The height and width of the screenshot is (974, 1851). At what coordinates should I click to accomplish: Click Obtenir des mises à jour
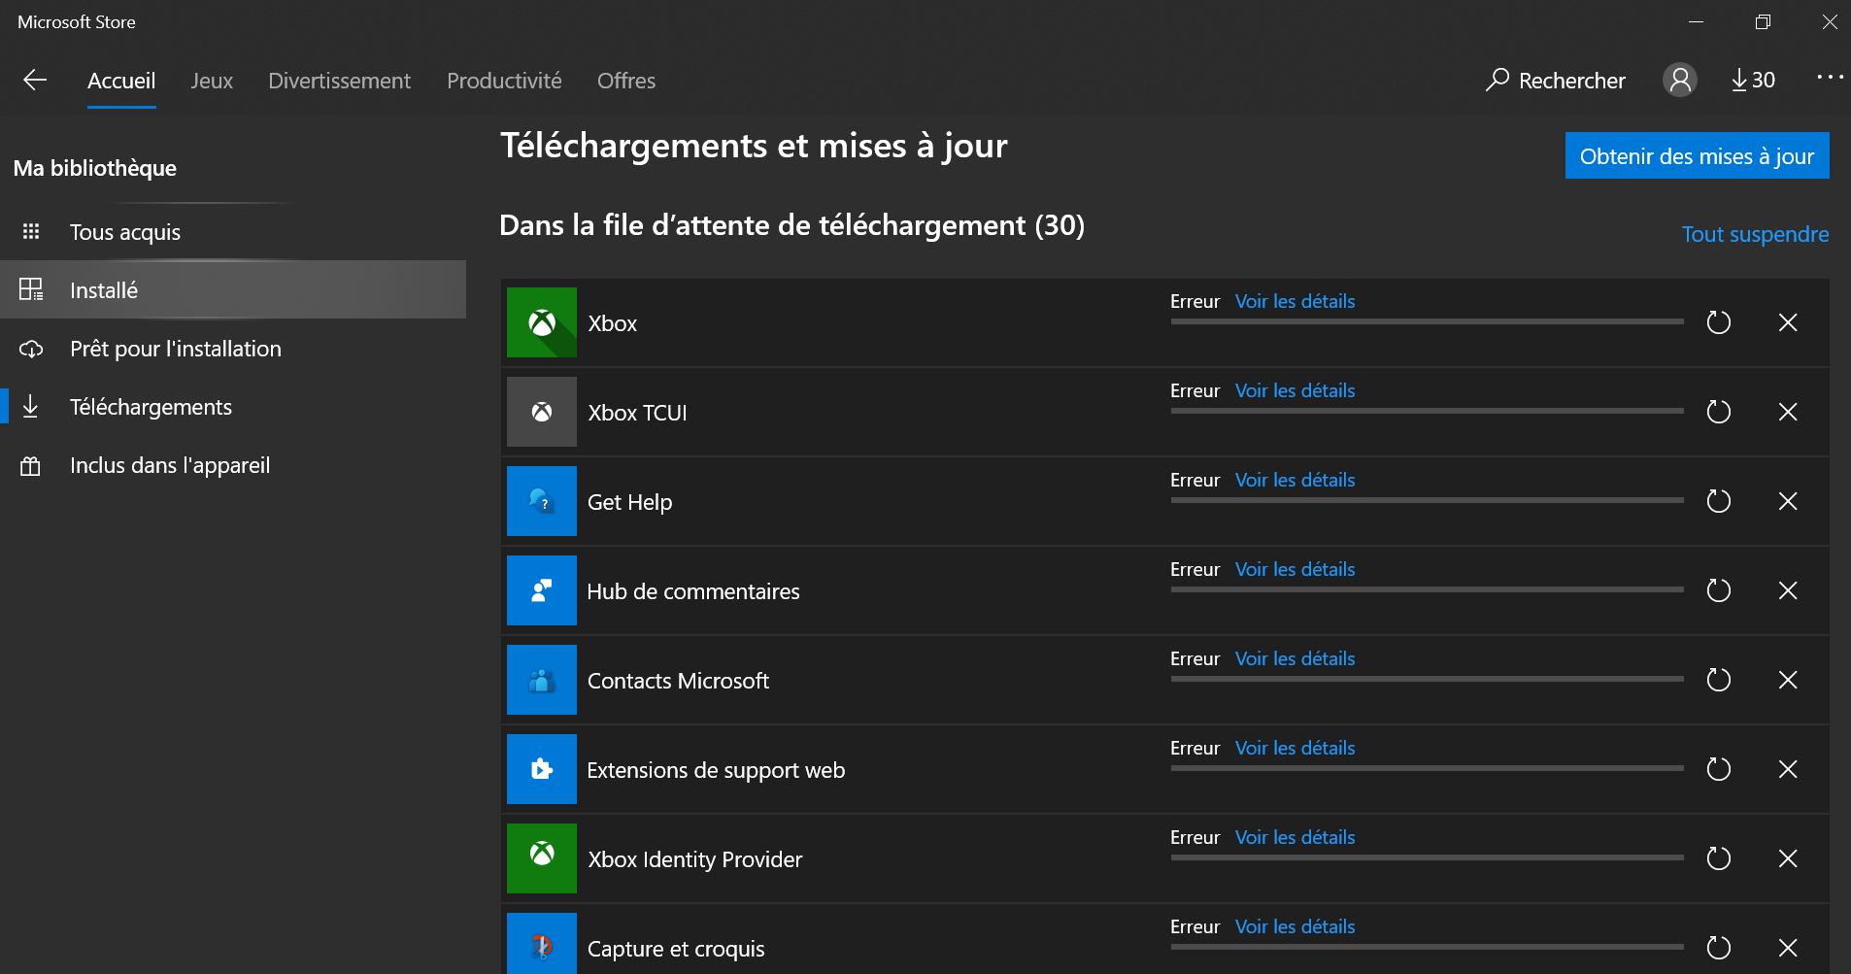1697,155
